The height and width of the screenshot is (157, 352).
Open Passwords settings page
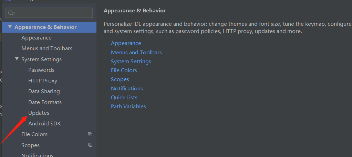click(x=41, y=70)
